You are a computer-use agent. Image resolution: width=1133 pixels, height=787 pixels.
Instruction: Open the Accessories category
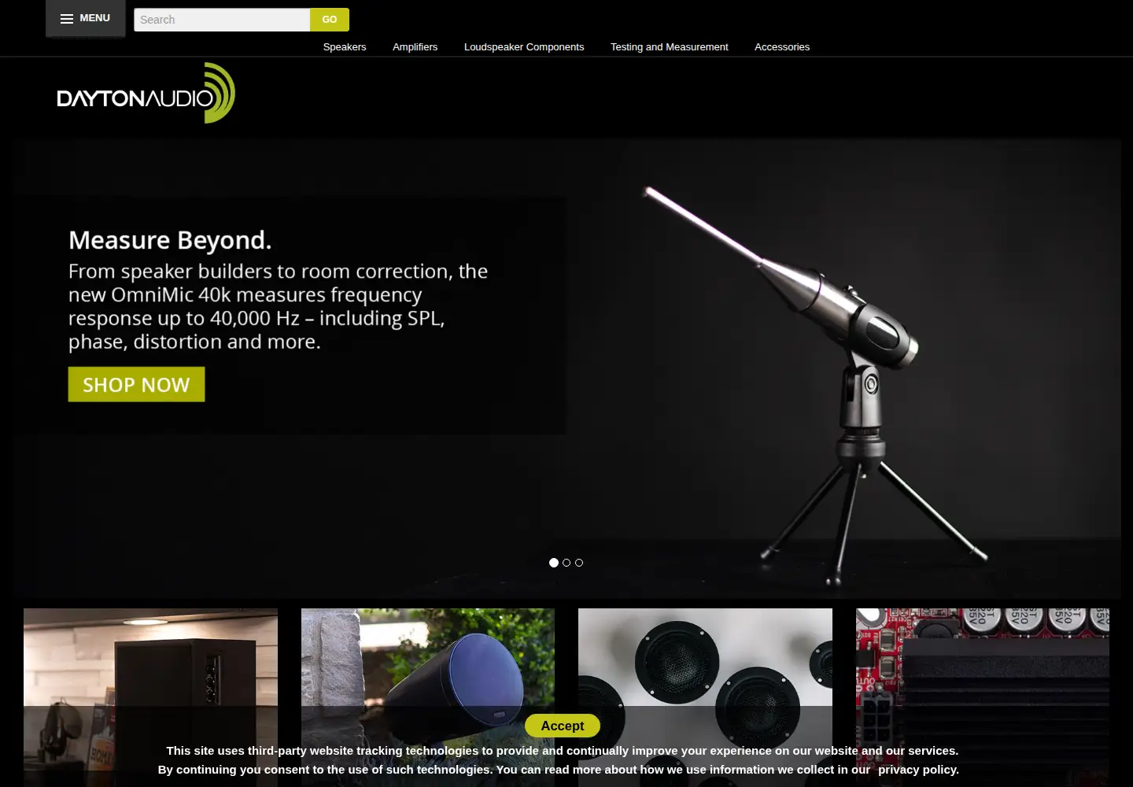[x=782, y=47]
